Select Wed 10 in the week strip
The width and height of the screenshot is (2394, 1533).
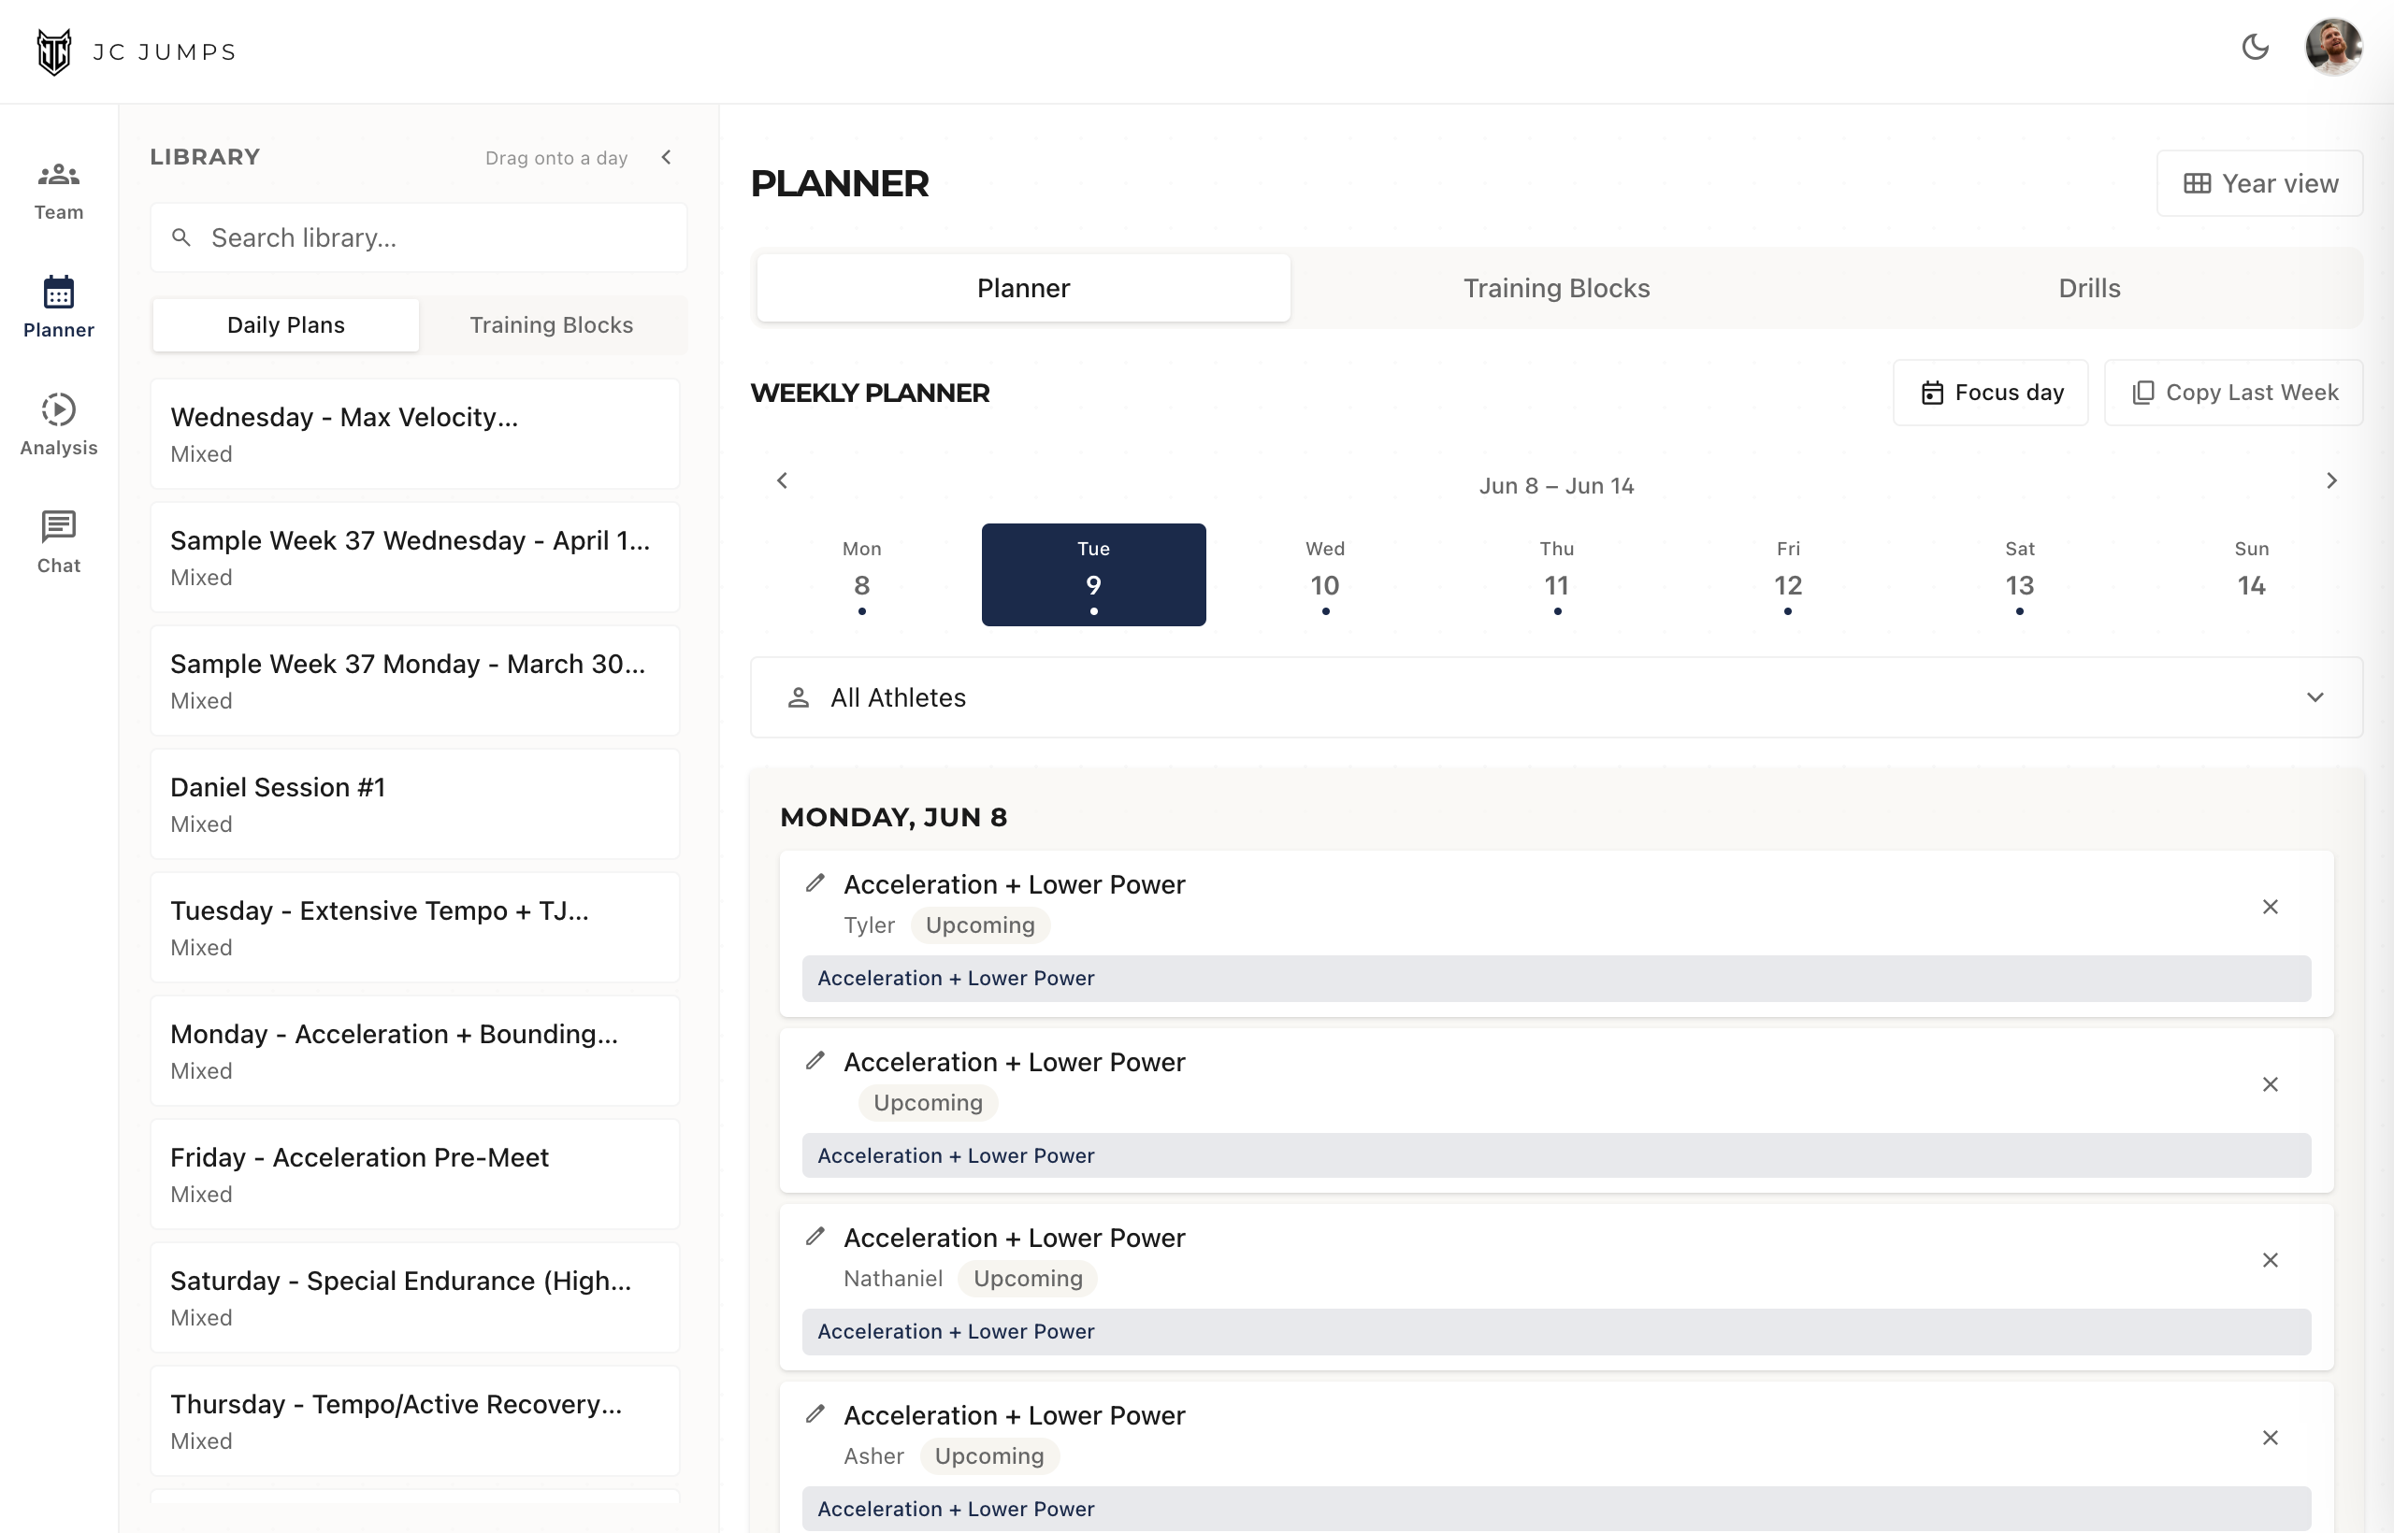point(1324,576)
